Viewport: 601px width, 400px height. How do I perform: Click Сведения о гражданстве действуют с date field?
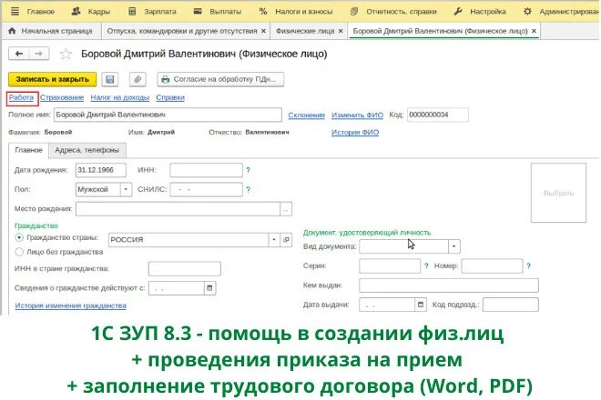[x=177, y=288]
